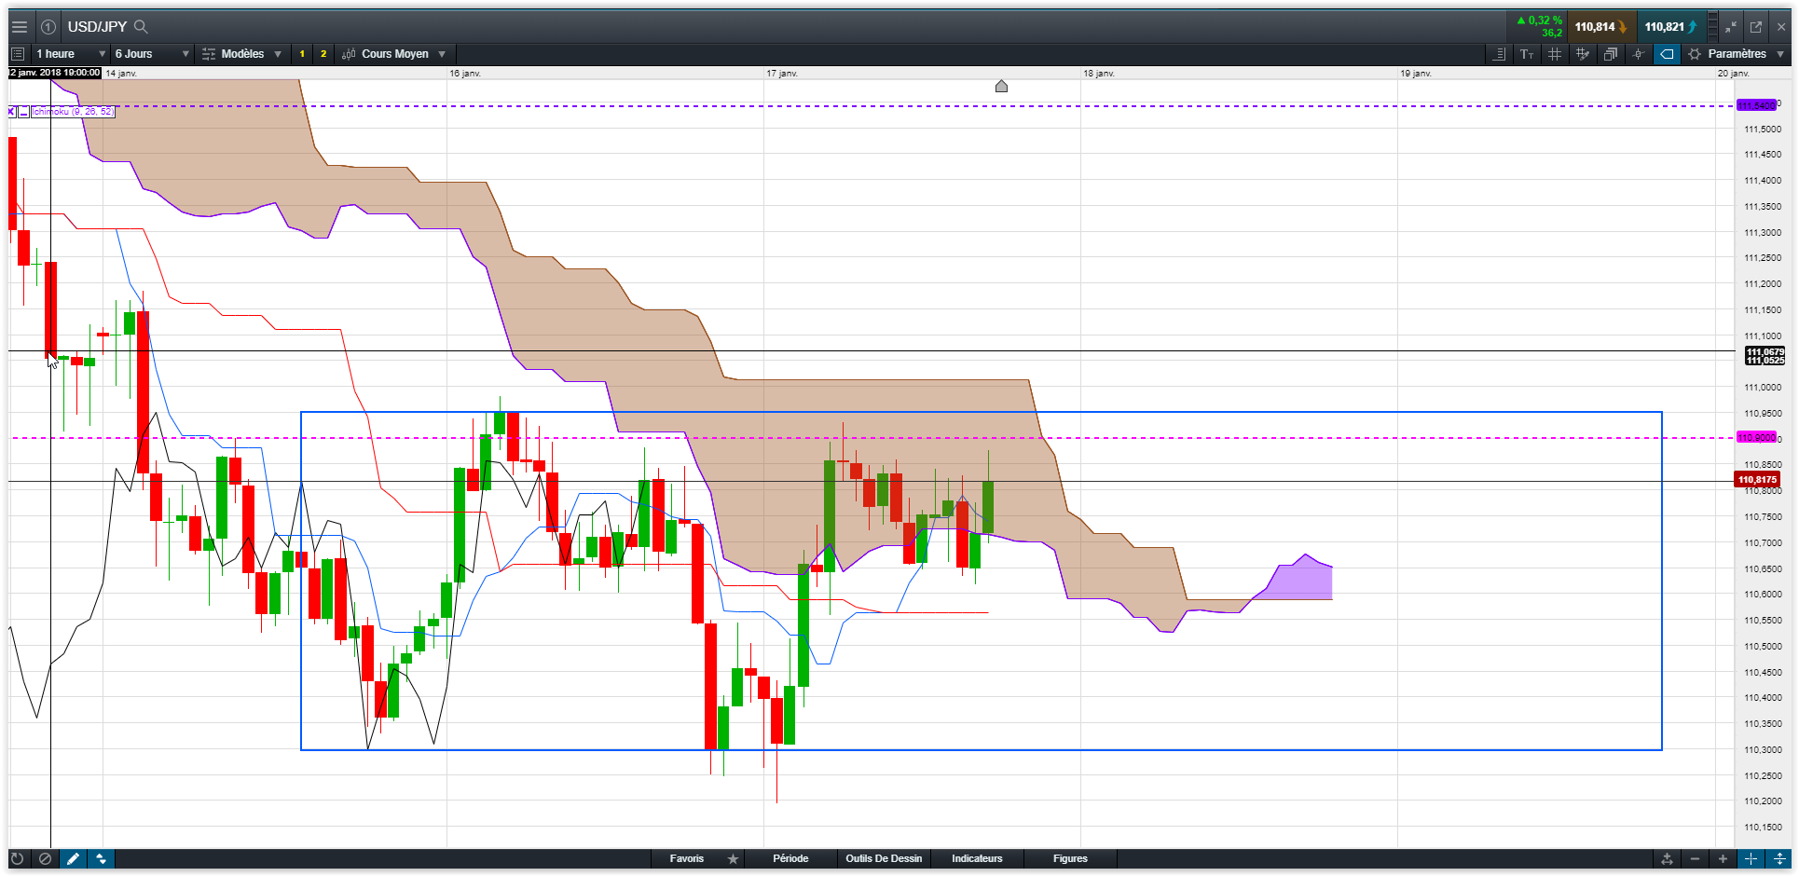Remove the Ichimoku indicator with its X
This screenshot has height=876, width=1799.
11,112
